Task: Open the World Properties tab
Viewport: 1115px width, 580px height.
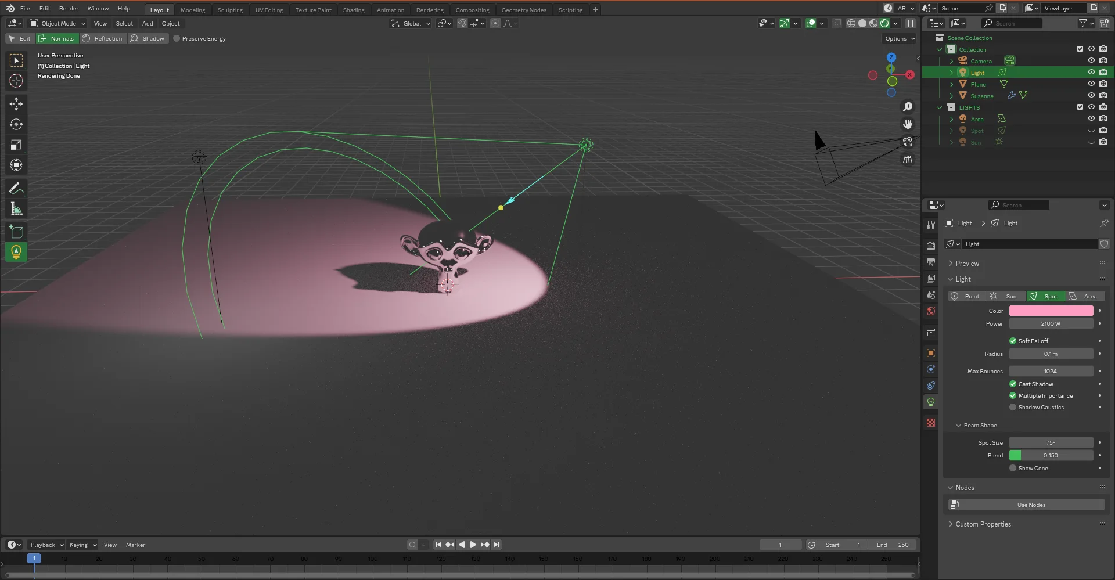Action: [931, 311]
